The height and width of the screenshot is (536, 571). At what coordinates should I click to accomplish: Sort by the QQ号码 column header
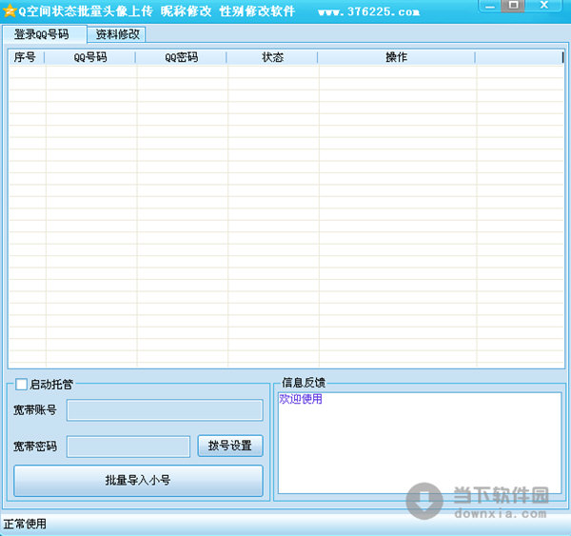click(x=90, y=57)
